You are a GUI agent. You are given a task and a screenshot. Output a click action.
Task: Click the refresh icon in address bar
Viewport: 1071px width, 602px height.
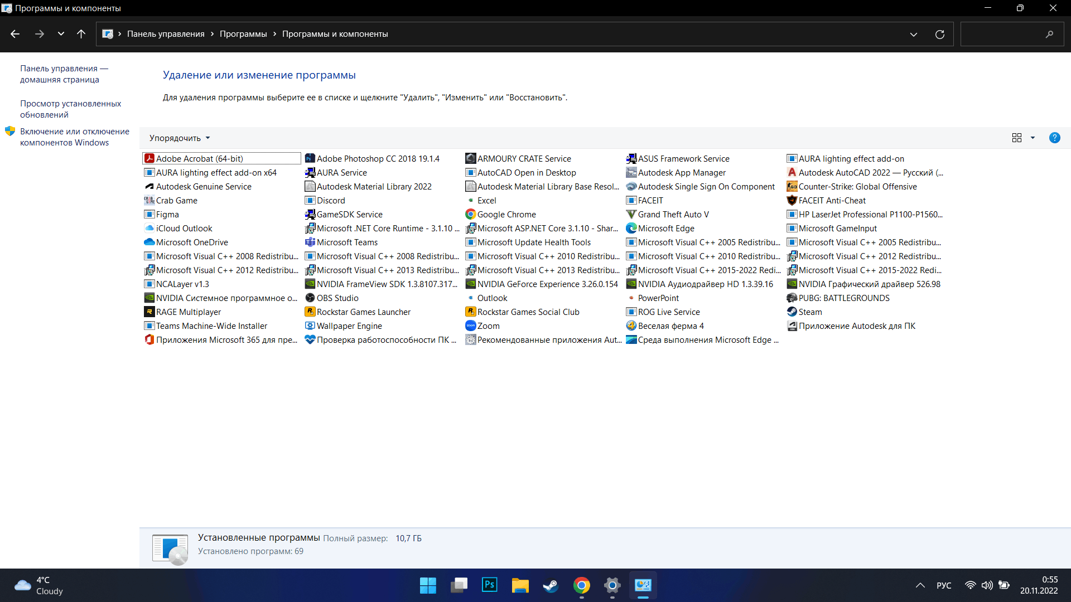pyautogui.click(x=940, y=35)
